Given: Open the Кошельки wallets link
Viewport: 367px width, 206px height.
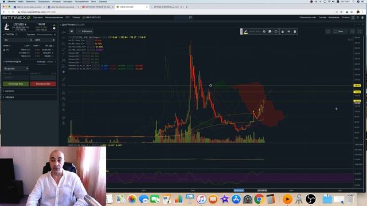Looking at the screenshot, I should click(334, 18).
